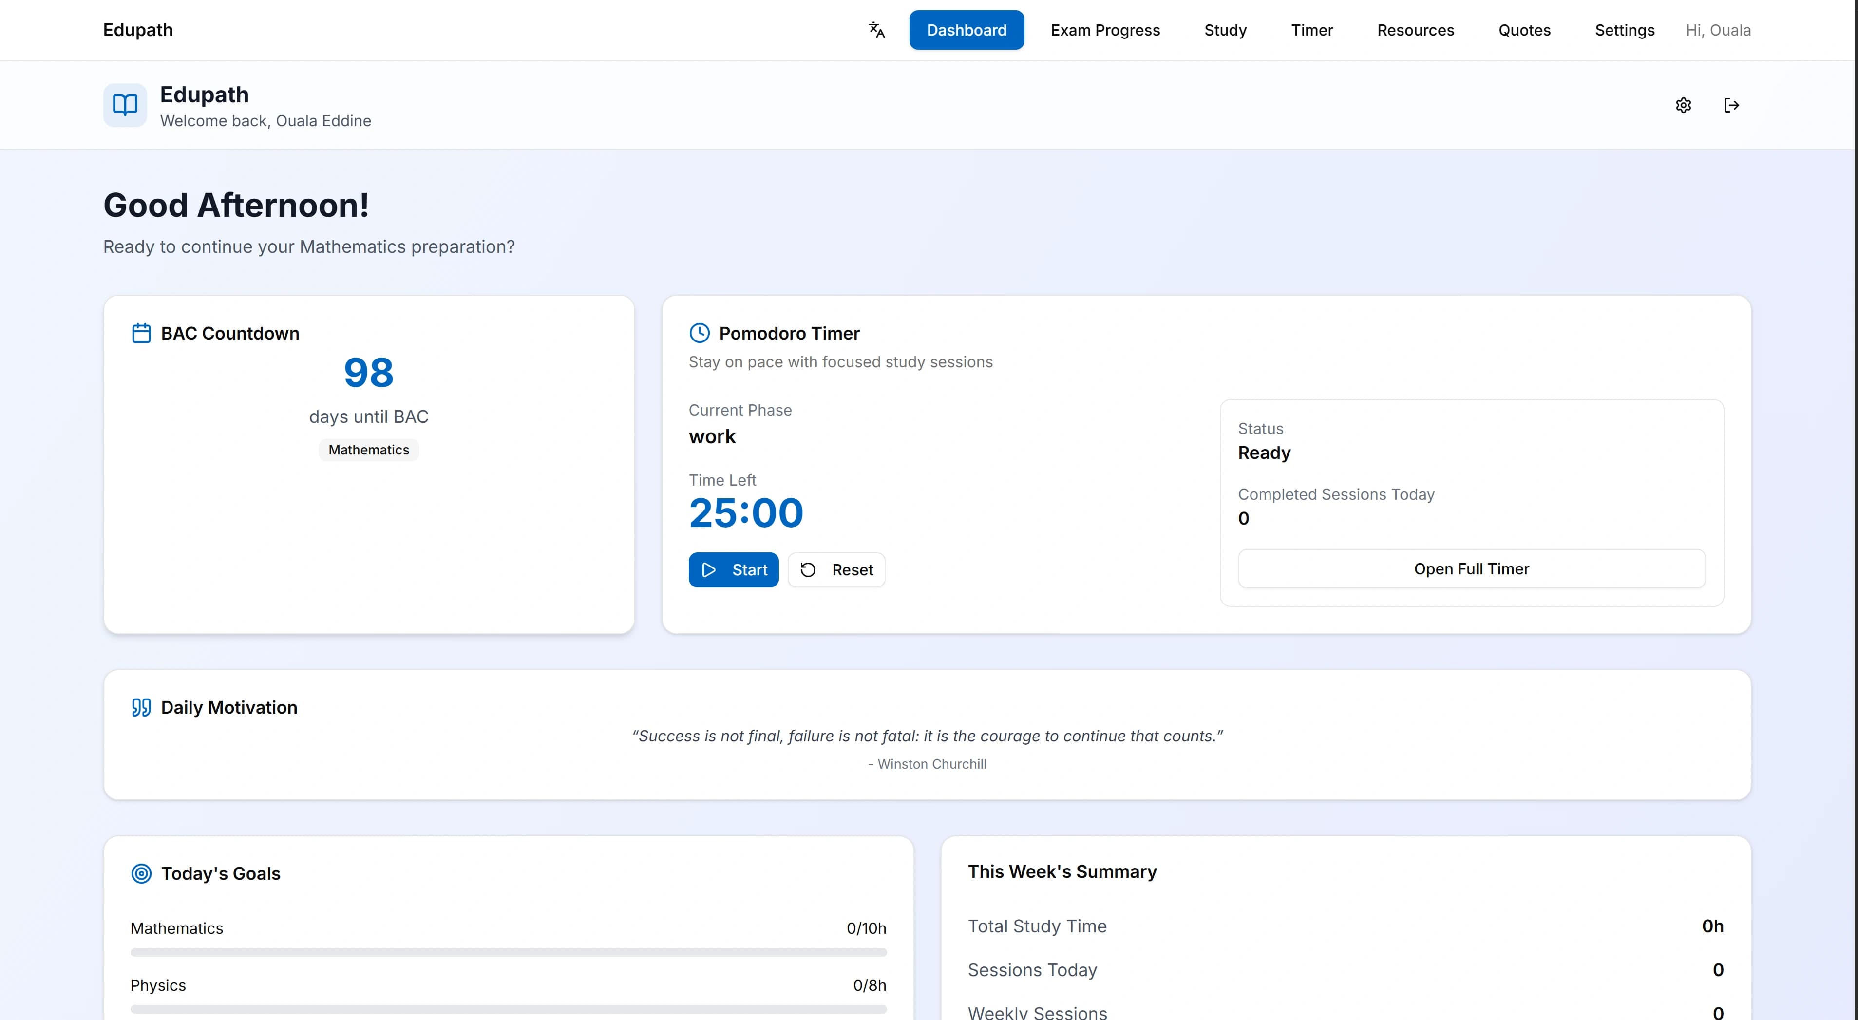Click the Sessions Today row
The width and height of the screenshot is (1858, 1020).
pyautogui.click(x=1346, y=970)
